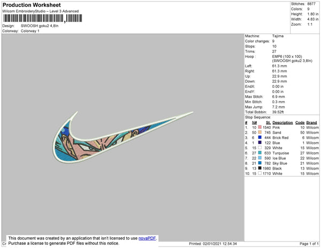Select the Ice Blue color swatch

[260, 158]
